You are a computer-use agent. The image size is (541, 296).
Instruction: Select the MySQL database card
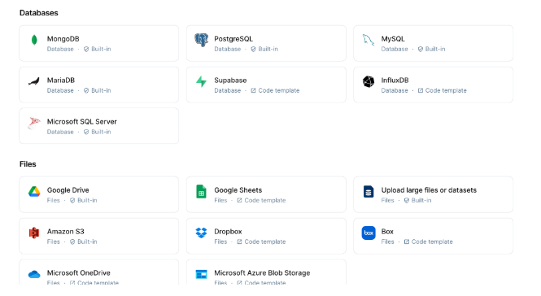click(433, 43)
